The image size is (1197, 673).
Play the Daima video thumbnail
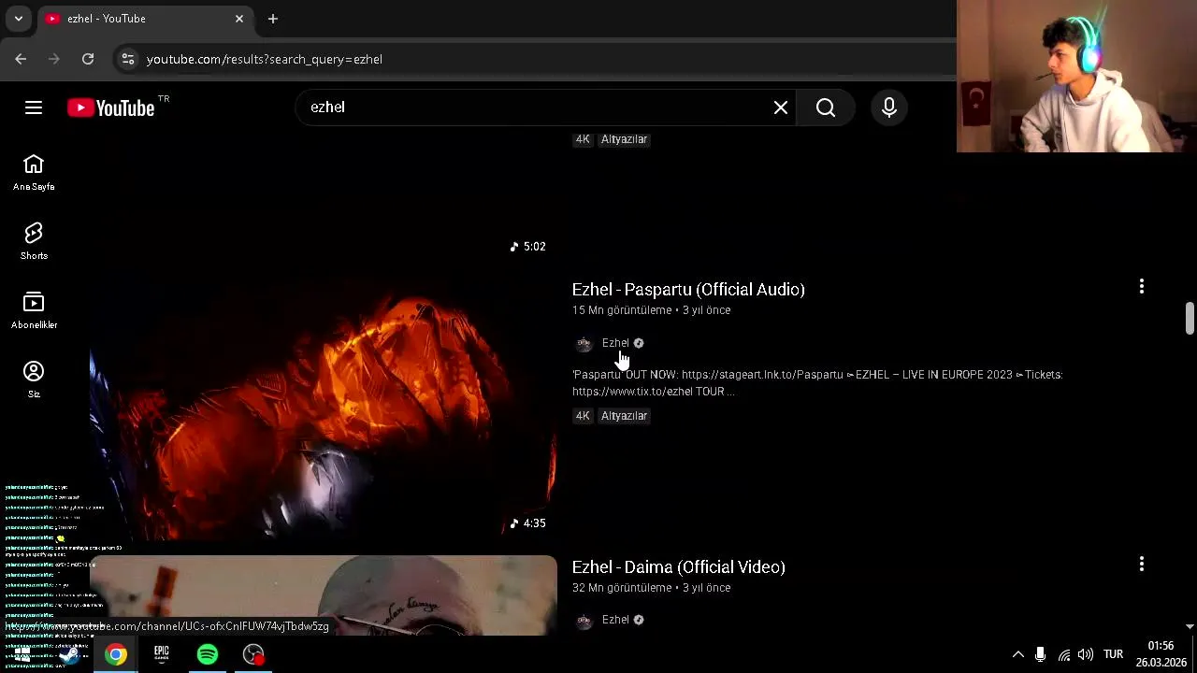[323, 595]
